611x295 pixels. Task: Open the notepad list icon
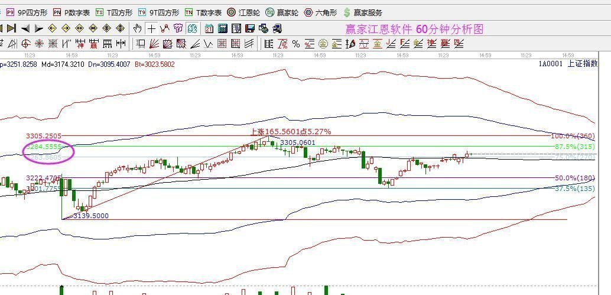236,28
